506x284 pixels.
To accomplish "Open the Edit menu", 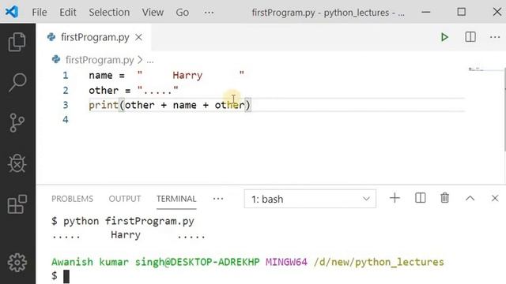I will (68, 13).
